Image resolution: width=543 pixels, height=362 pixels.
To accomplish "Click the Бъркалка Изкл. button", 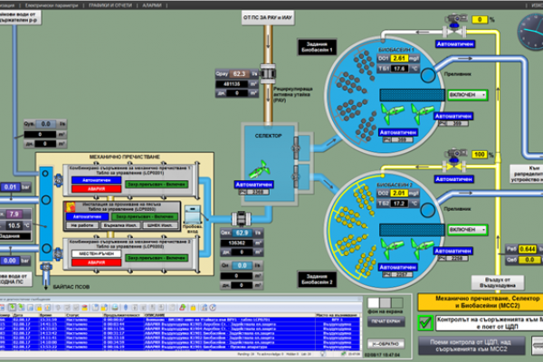I will (120, 225).
